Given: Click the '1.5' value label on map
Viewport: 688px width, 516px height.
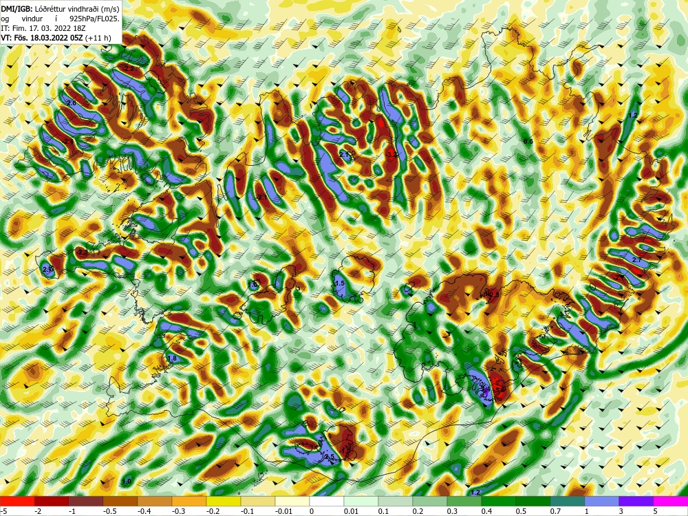Looking at the screenshot, I should 340,283.
